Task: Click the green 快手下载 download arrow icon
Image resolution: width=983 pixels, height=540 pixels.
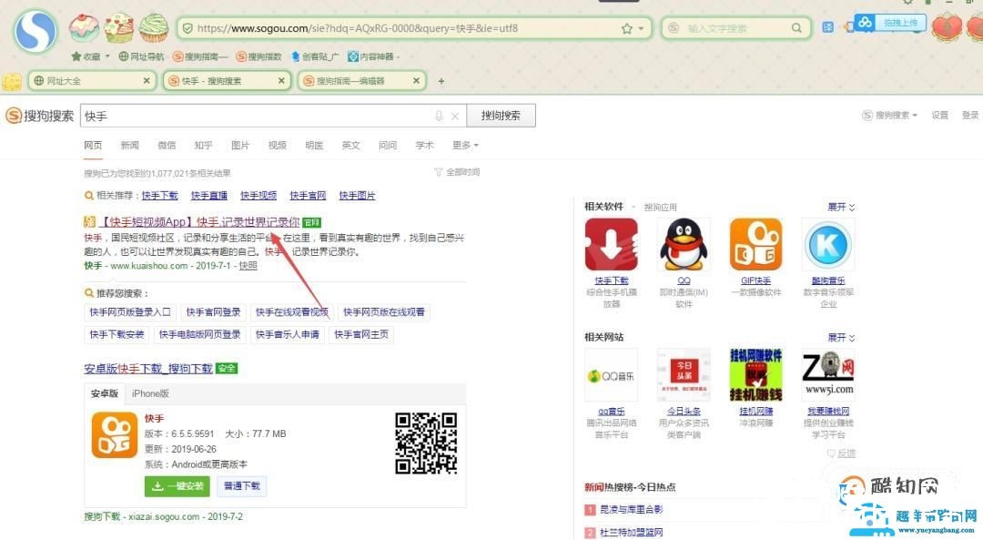Action: (x=611, y=244)
